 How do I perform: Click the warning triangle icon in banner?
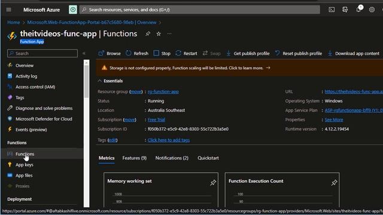(104, 67)
